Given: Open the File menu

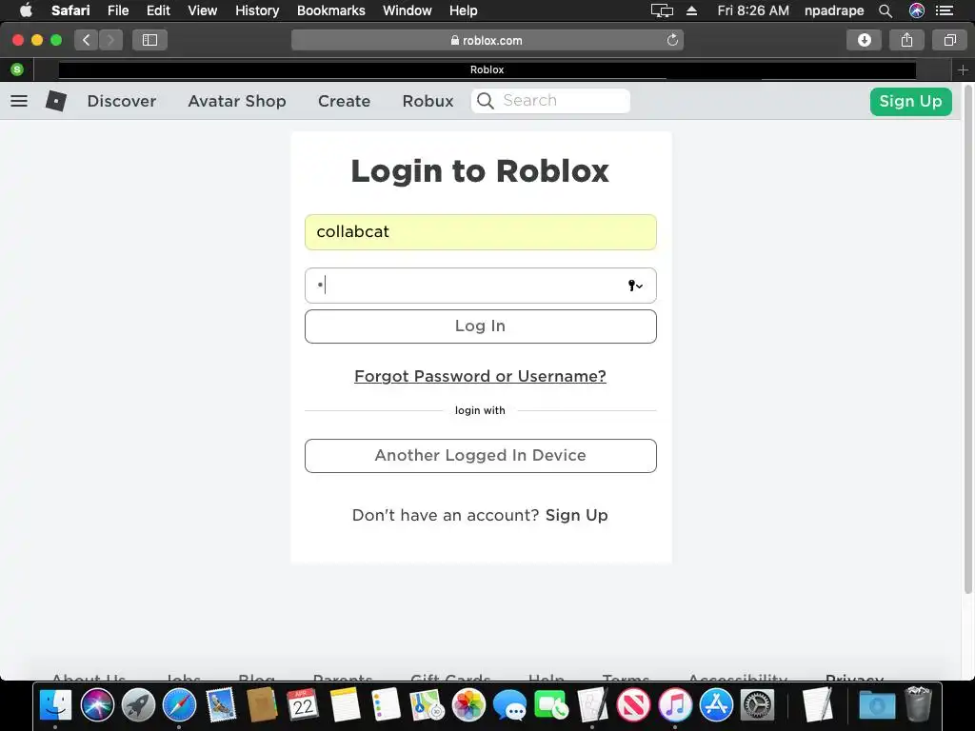Looking at the screenshot, I should 118,10.
